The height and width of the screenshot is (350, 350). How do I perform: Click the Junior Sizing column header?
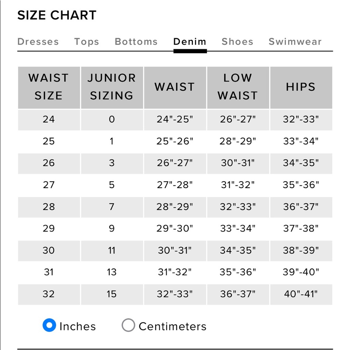click(112, 87)
